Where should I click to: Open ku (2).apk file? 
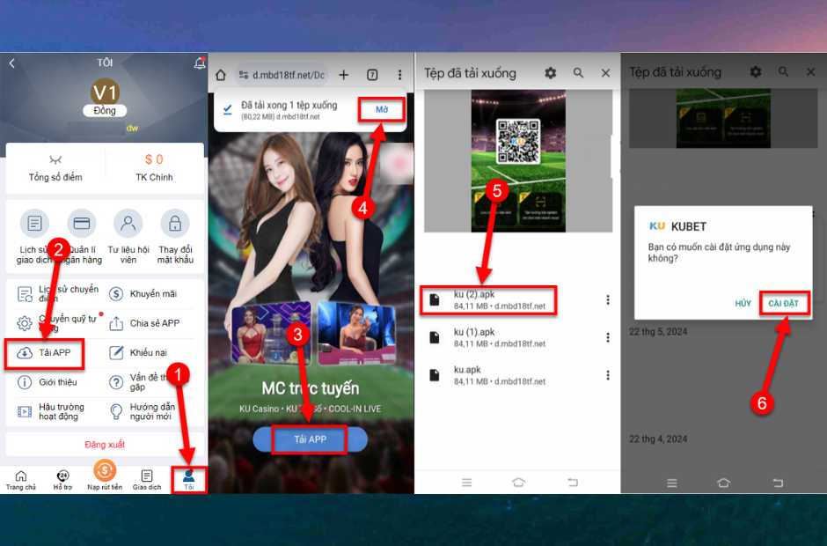(488, 300)
